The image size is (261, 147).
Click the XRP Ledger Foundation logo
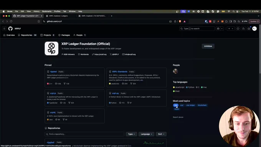pos(51,48)
